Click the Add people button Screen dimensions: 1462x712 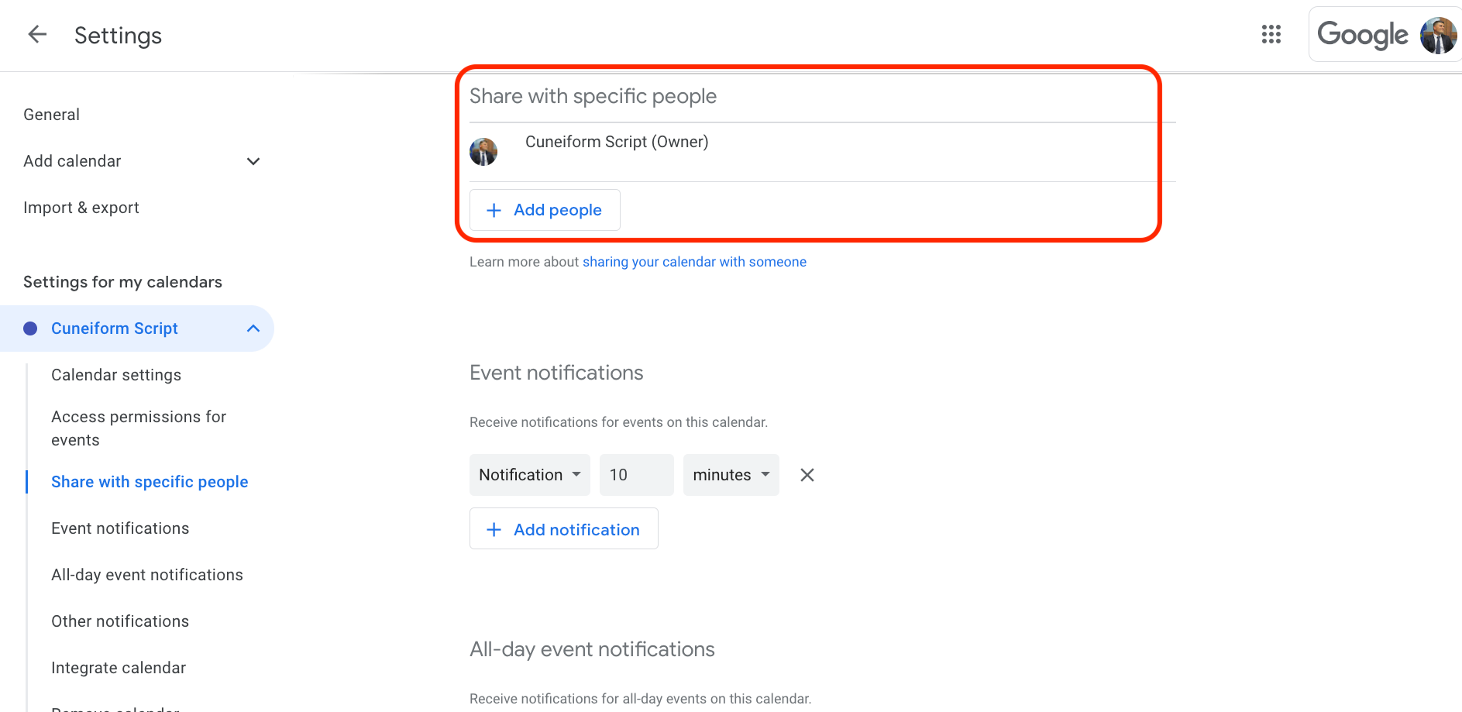click(x=544, y=210)
